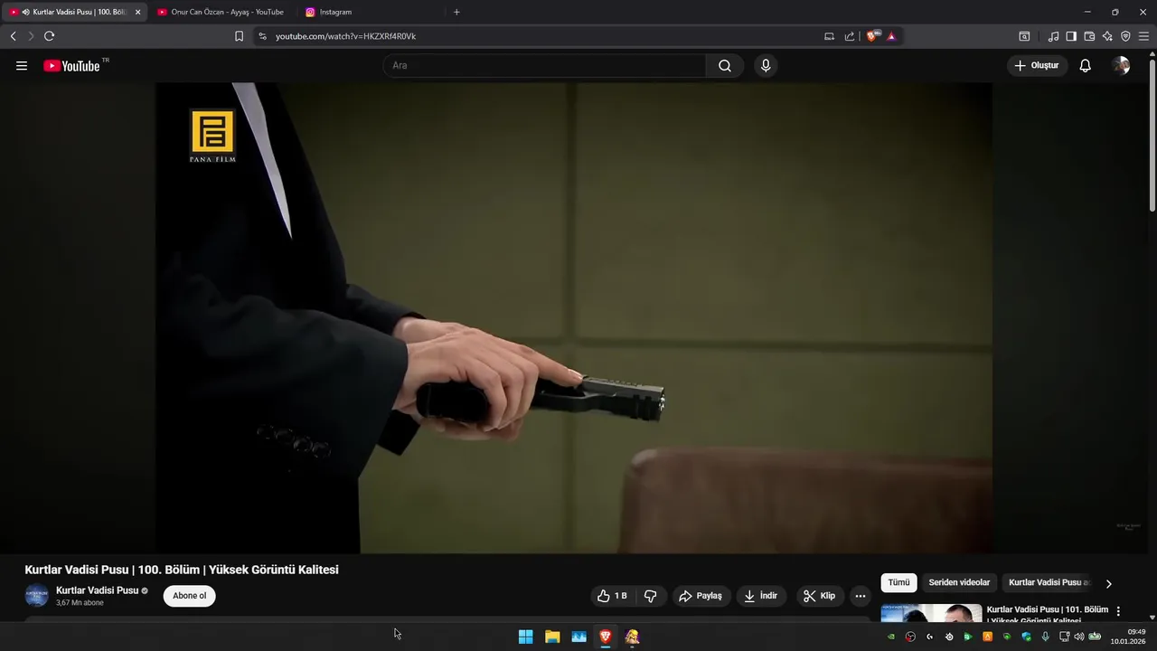Open Brave Shields lion icon in address bar
This screenshot has height=651, width=1157.
point(872,36)
